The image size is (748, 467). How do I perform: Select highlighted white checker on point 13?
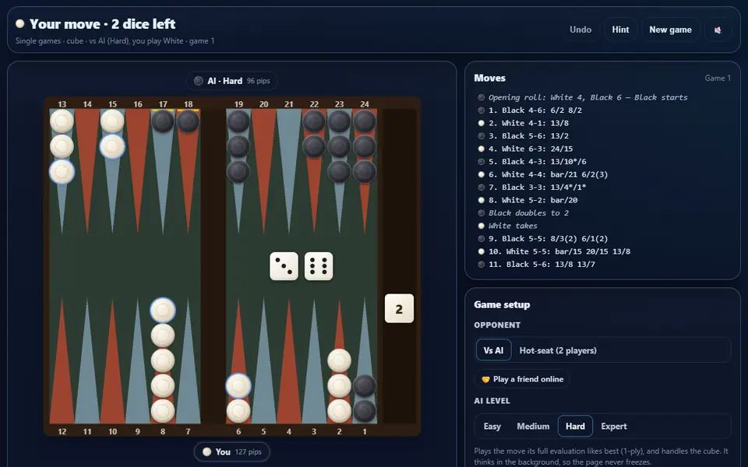click(62, 171)
